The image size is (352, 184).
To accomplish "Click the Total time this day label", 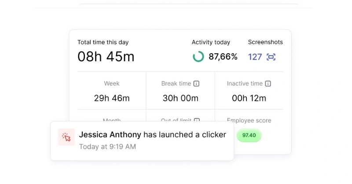I will coord(103,42).
